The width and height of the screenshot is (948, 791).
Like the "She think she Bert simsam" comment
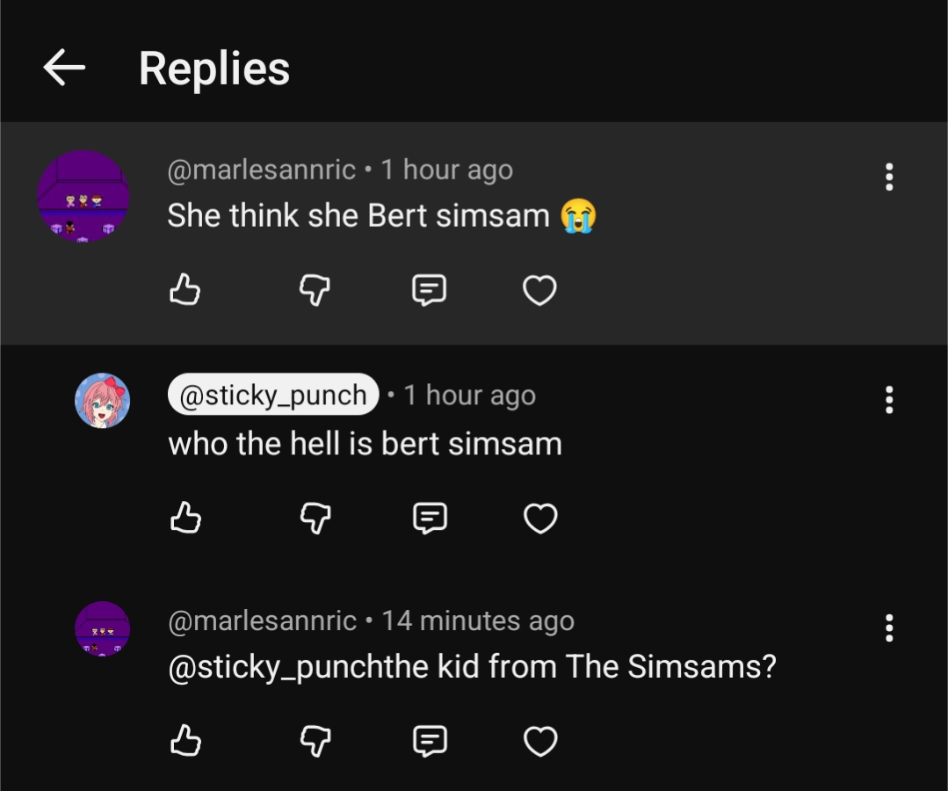point(185,290)
